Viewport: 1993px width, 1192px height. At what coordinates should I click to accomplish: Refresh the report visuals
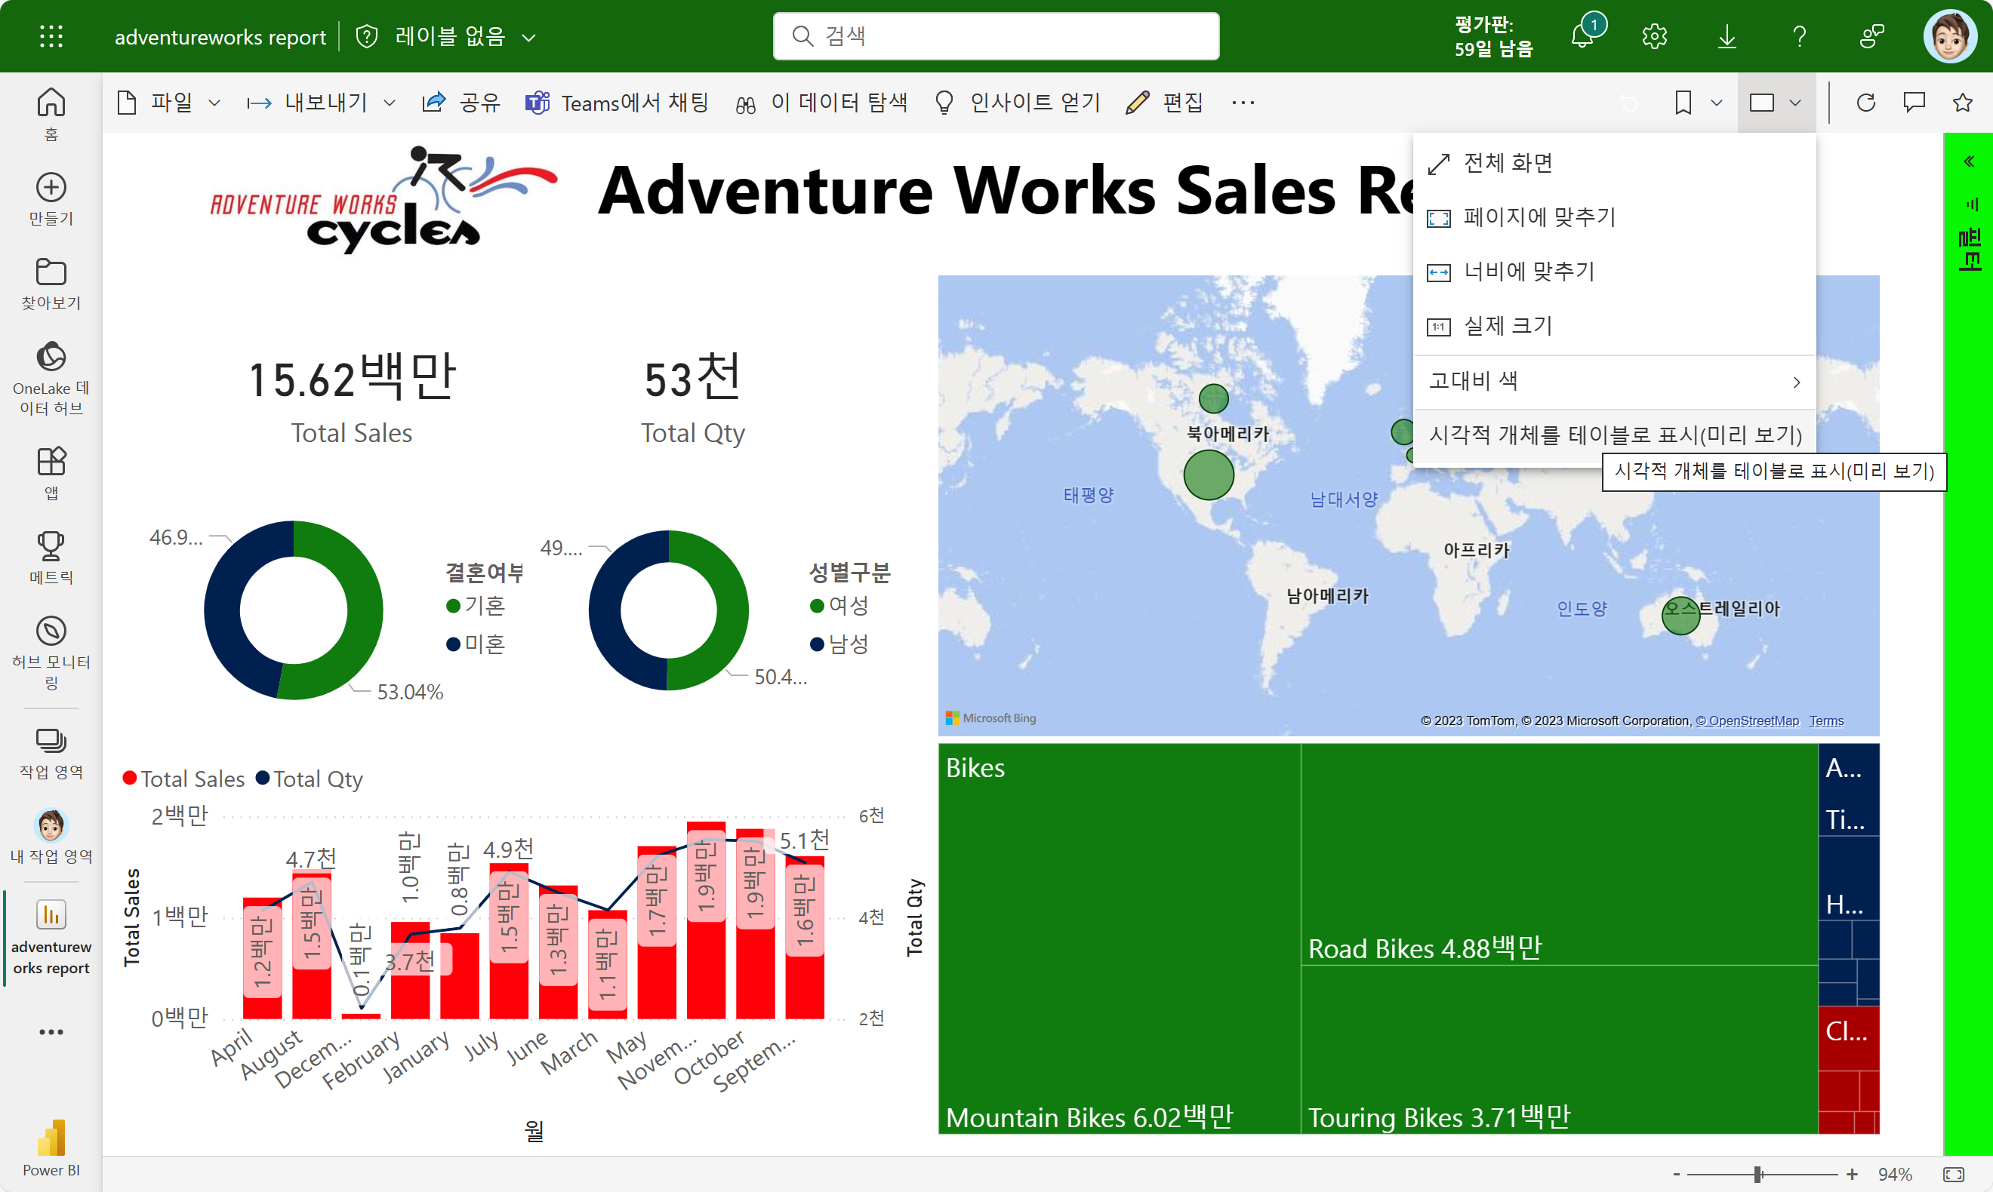[1866, 103]
